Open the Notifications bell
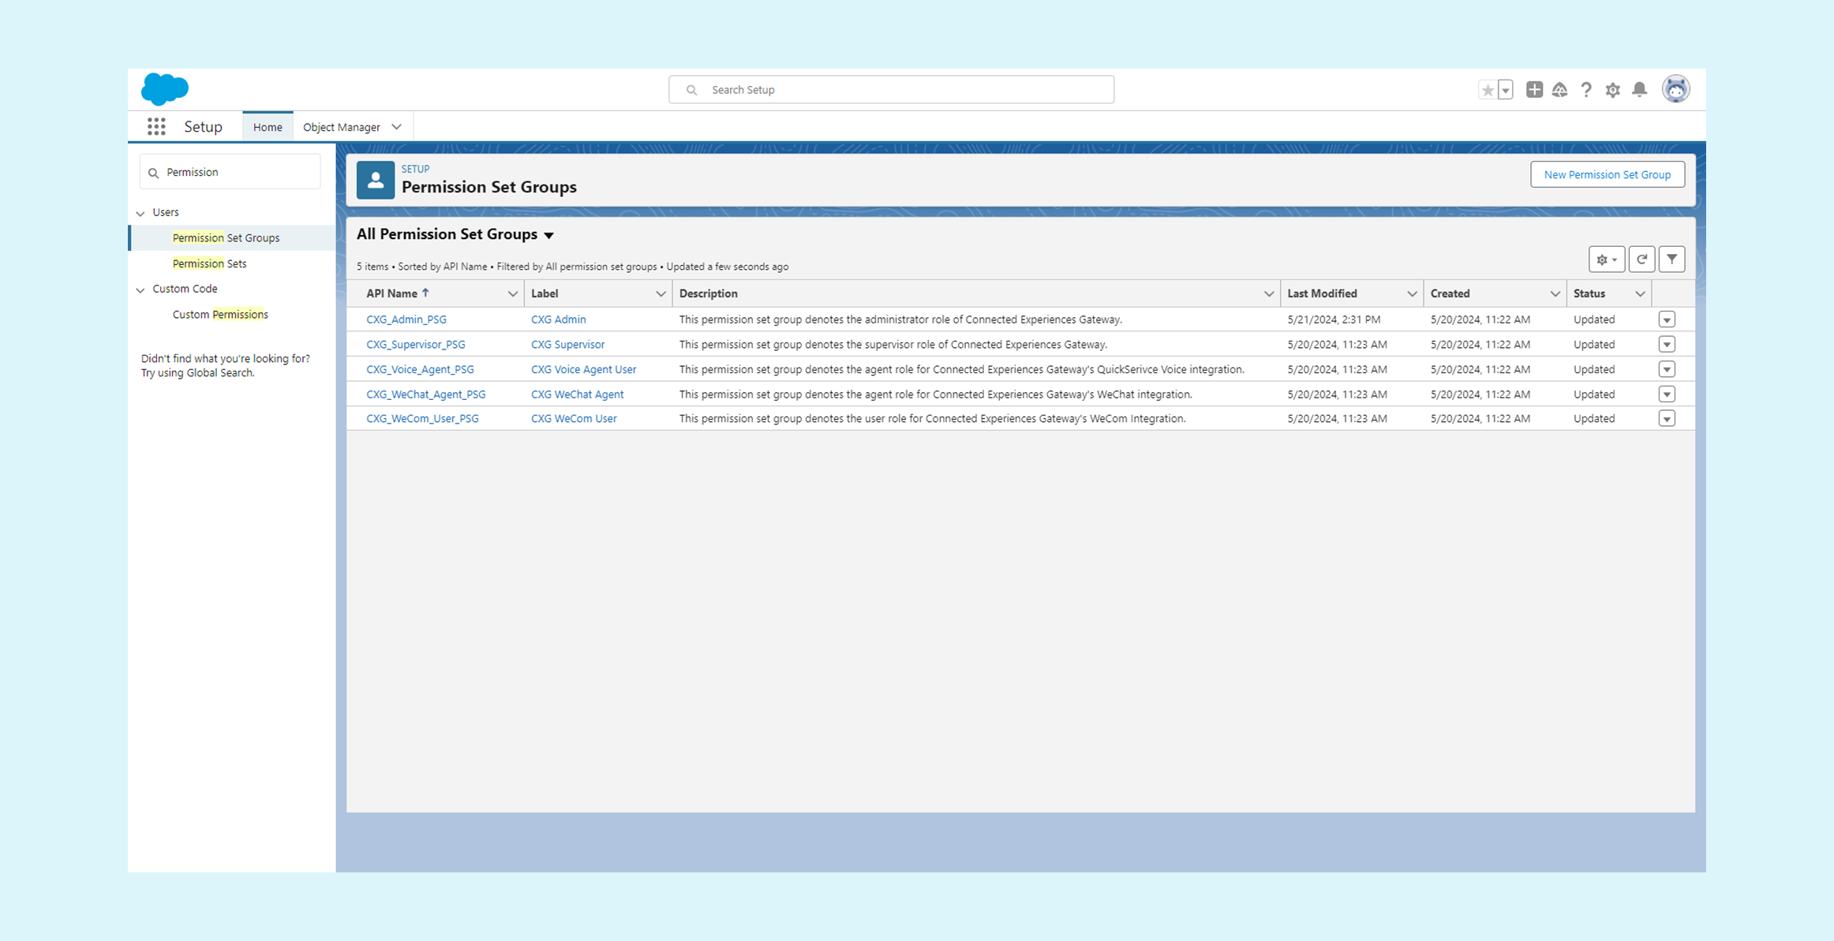 tap(1640, 90)
